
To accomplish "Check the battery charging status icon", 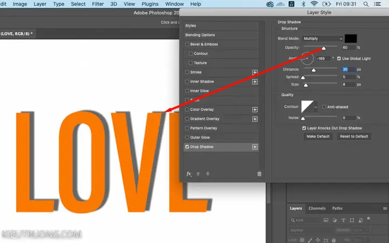I will [x=326, y=4].
